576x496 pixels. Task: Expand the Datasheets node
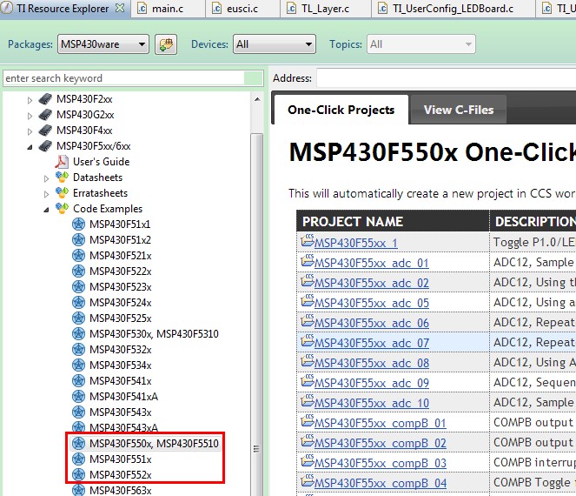(x=46, y=178)
